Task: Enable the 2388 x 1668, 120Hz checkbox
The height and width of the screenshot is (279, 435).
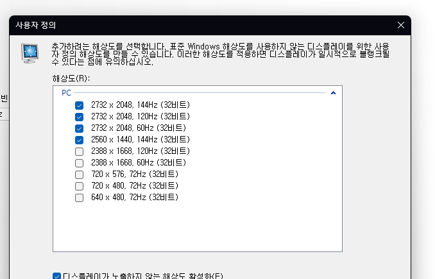Action: [x=79, y=151]
